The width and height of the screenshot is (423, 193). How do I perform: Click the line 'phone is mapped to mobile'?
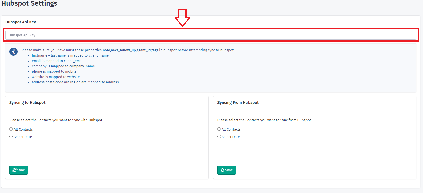tap(54, 71)
